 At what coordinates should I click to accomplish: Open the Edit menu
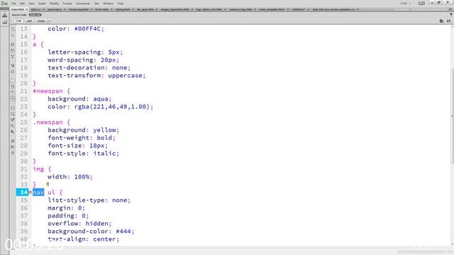coord(22,4)
